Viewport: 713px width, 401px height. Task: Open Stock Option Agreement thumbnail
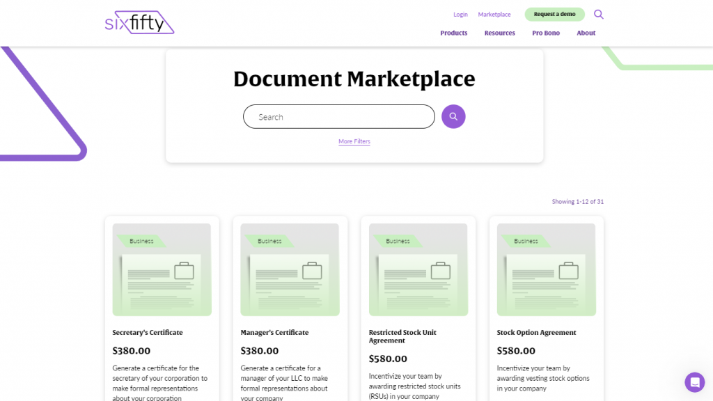click(x=546, y=269)
